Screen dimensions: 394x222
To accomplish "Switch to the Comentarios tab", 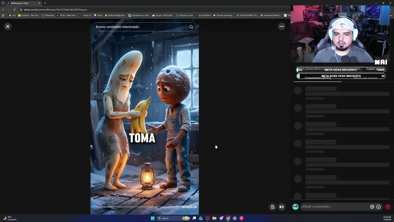I will tap(318, 78).
